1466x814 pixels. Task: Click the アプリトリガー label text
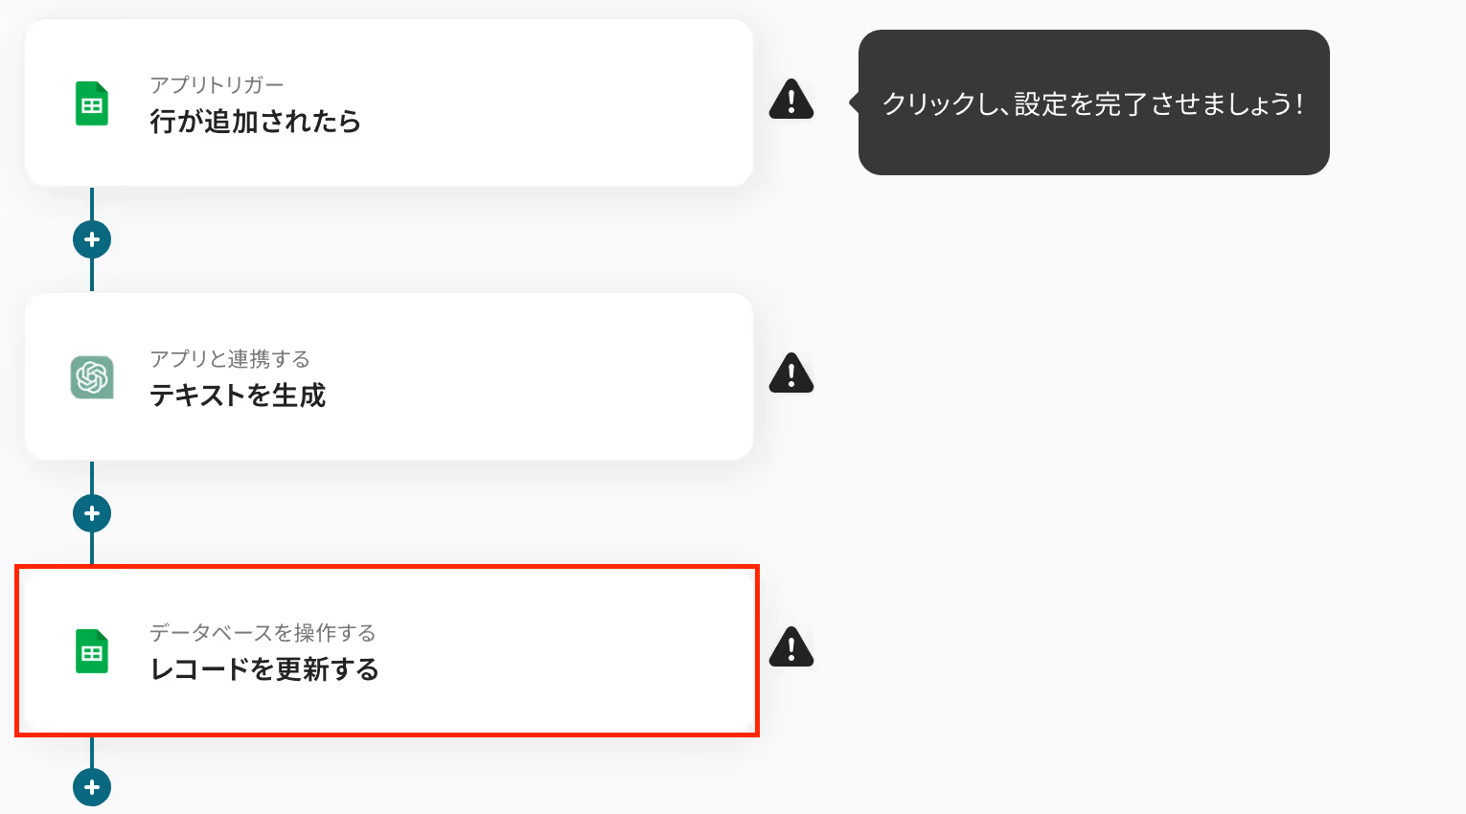pyautogui.click(x=217, y=85)
